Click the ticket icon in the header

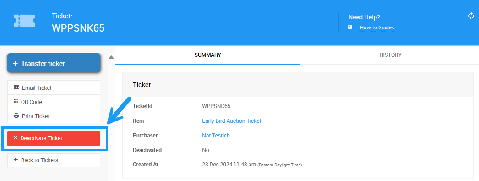(x=24, y=21)
